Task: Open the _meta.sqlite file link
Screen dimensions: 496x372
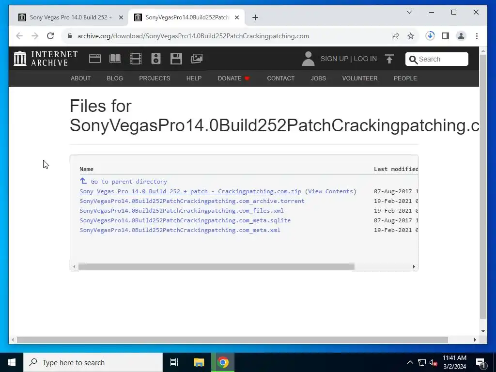Action: (x=185, y=220)
